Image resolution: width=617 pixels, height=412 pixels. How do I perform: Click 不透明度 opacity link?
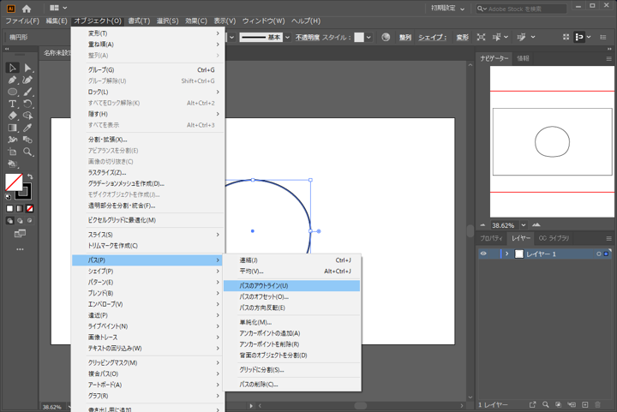pos(308,38)
